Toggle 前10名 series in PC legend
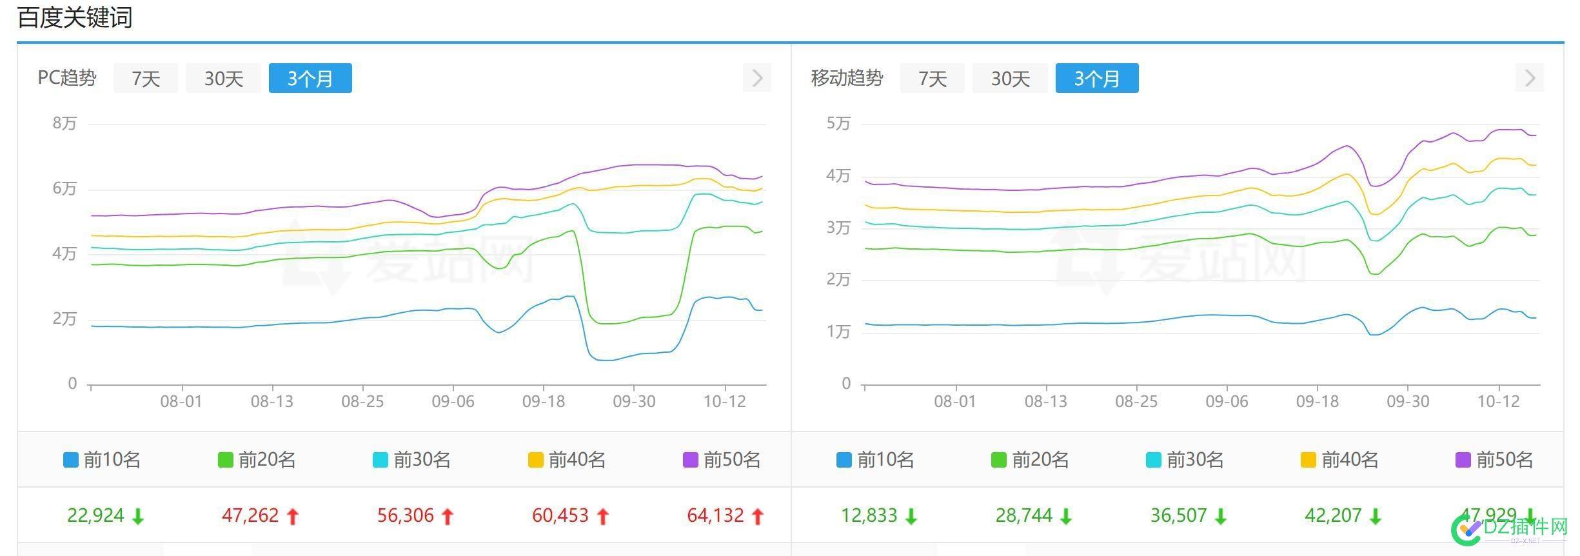Screen dimensions: 1580x556 click(102, 460)
